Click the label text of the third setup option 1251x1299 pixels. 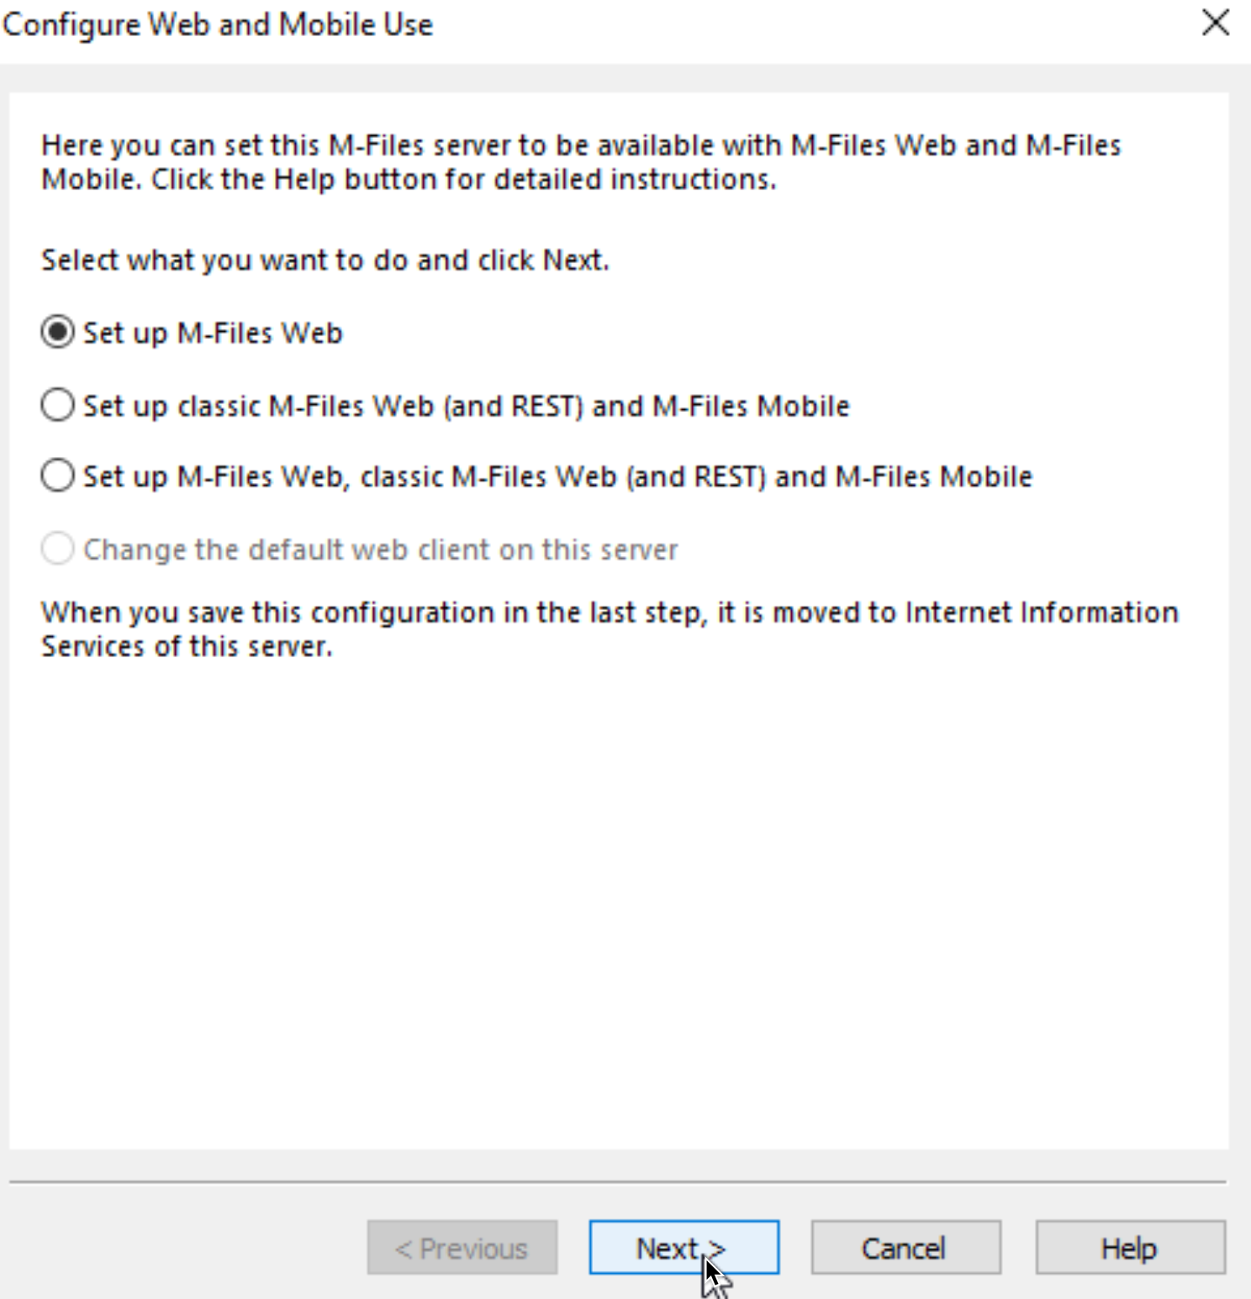click(x=557, y=476)
